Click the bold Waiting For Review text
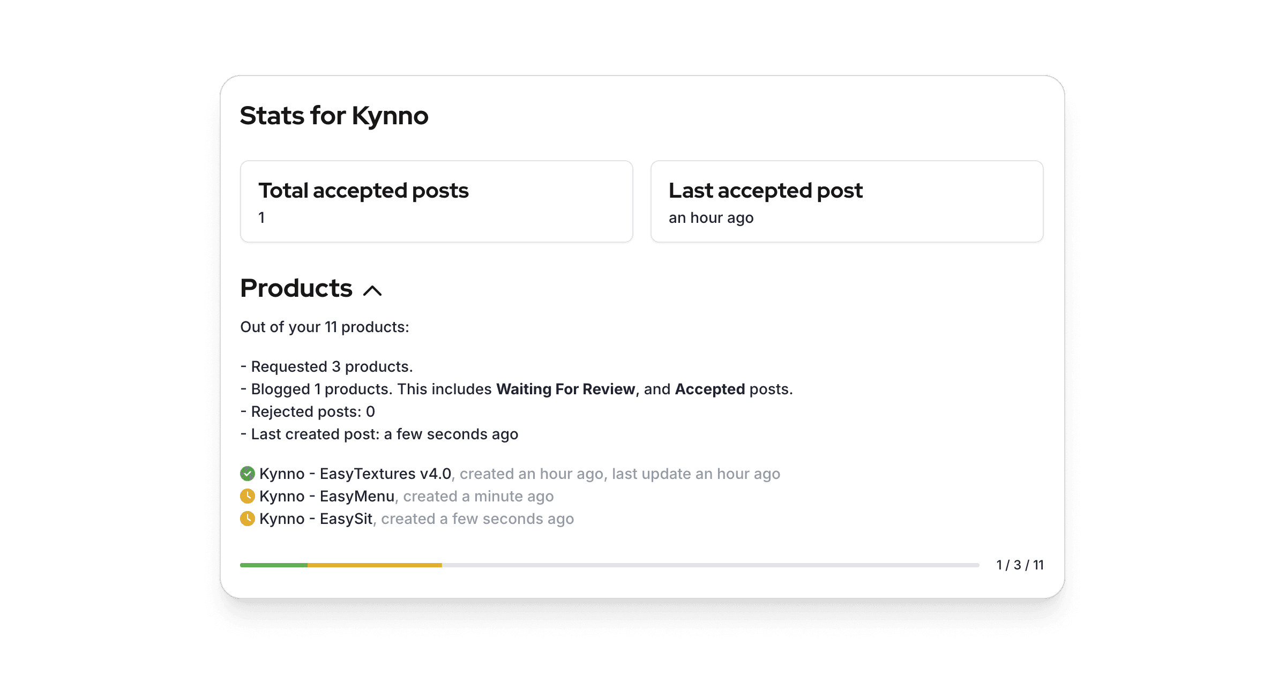 click(x=565, y=389)
